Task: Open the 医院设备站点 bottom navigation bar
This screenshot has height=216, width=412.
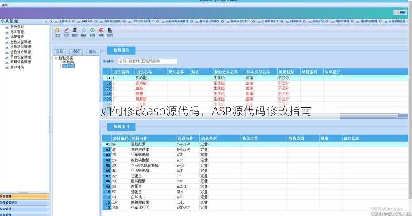Action: [x=24, y=203]
